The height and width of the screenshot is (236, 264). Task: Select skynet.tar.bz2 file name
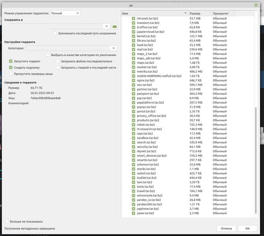tap(146, 151)
